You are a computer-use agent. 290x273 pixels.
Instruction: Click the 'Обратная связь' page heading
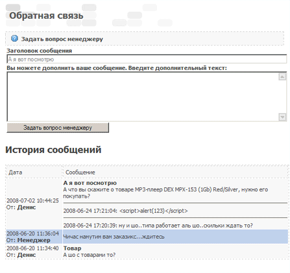(x=46, y=16)
